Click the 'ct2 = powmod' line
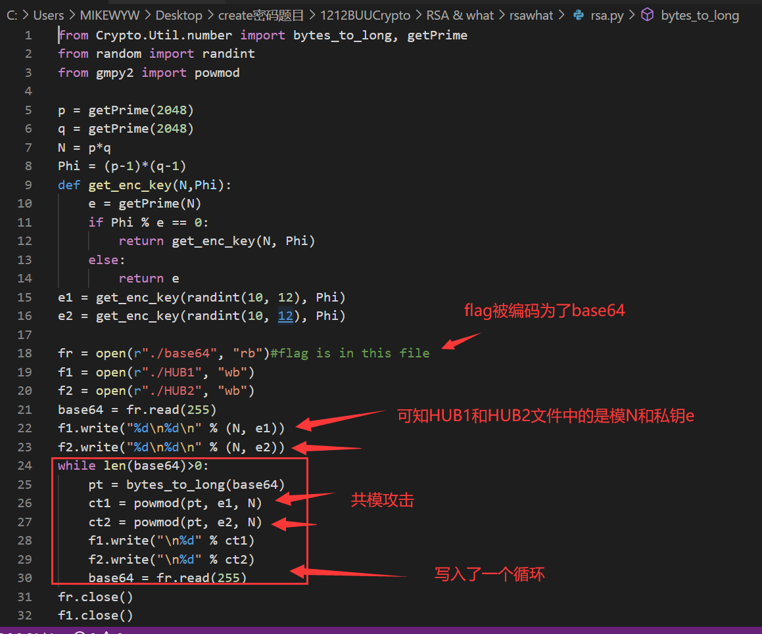Image resolution: width=762 pixels, height=634 pixels. (175, 522)
